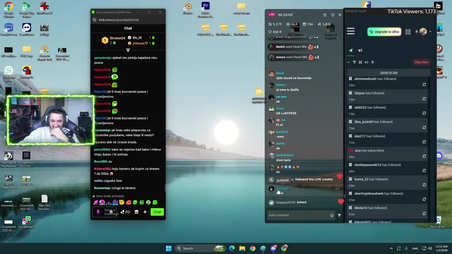Replay the Miske10 follow alert
The image size is (452, 254).
[x=424, y=213]
